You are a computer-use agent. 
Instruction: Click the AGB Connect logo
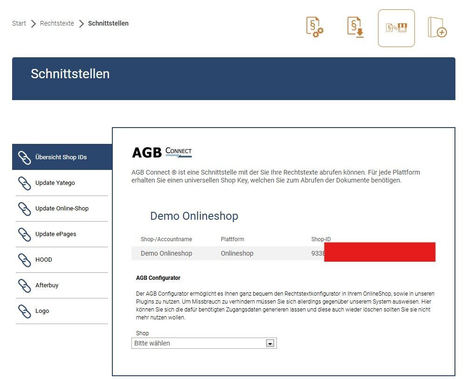click(x=162, y=152)
